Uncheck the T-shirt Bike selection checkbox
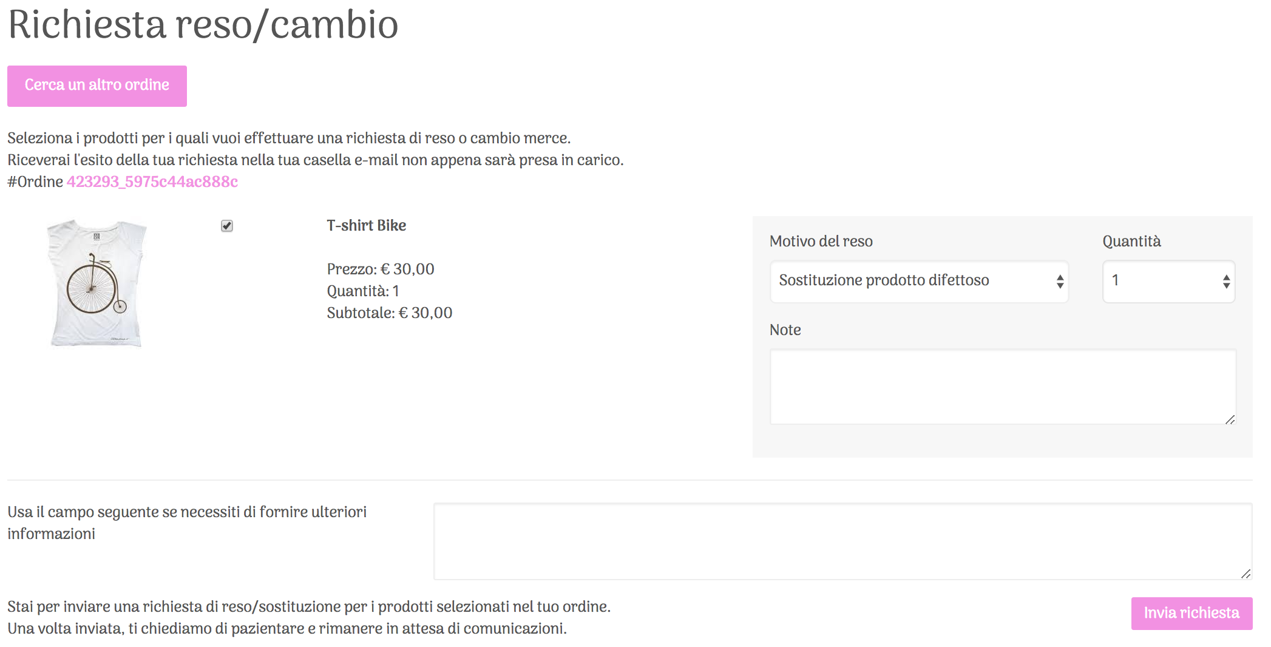The width and height of the screenshot is (1271, 647). pos(227,226)
